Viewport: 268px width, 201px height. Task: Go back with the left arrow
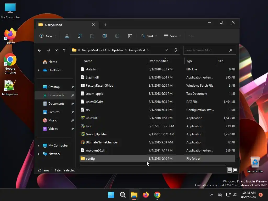coord(40,50)
